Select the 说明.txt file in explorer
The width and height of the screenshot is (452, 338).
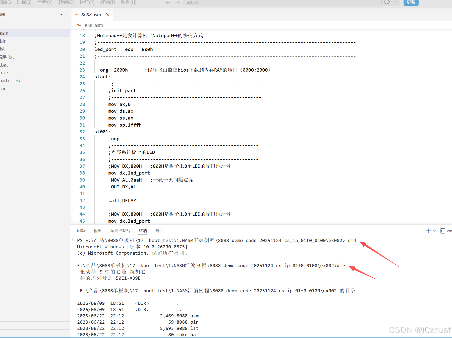click(x=35, y=57)
